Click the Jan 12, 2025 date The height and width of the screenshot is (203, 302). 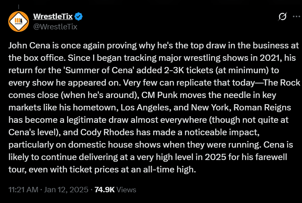tap(66, 190)
